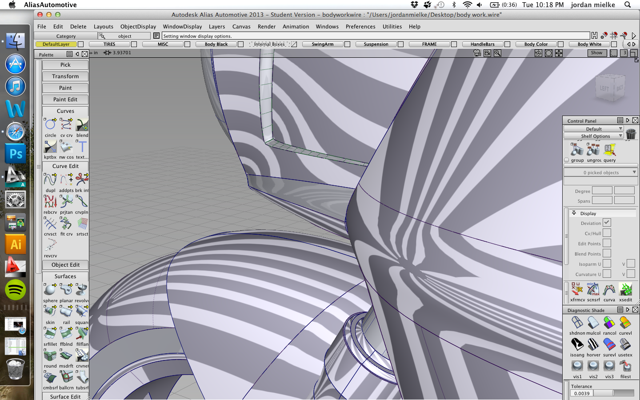Open the Layers menu
Viewport: 640px width, 400px height.
point(217,27)
